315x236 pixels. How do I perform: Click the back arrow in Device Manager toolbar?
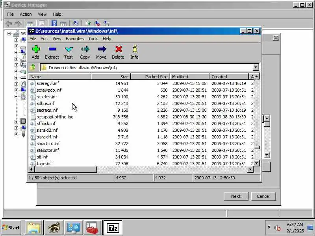coord(8,24)
